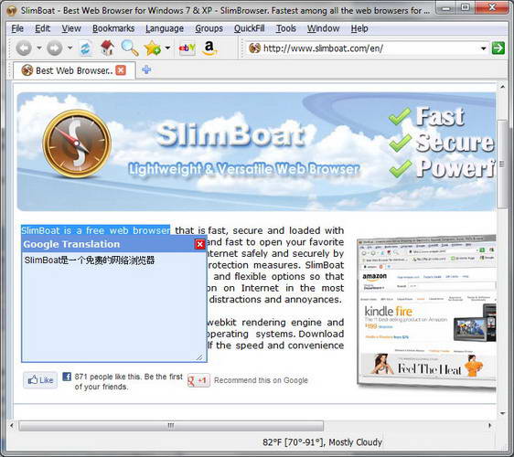Select the Best Web Browser tab

click(74, 70)
